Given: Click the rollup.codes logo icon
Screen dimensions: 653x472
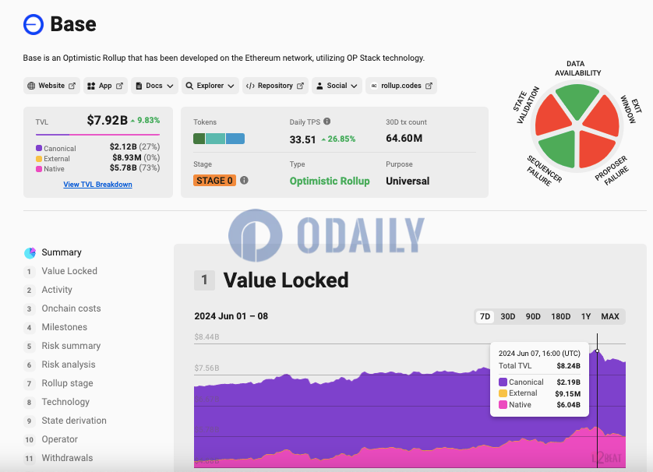Looking at the screenshot, I should click(x=374, y=86).
